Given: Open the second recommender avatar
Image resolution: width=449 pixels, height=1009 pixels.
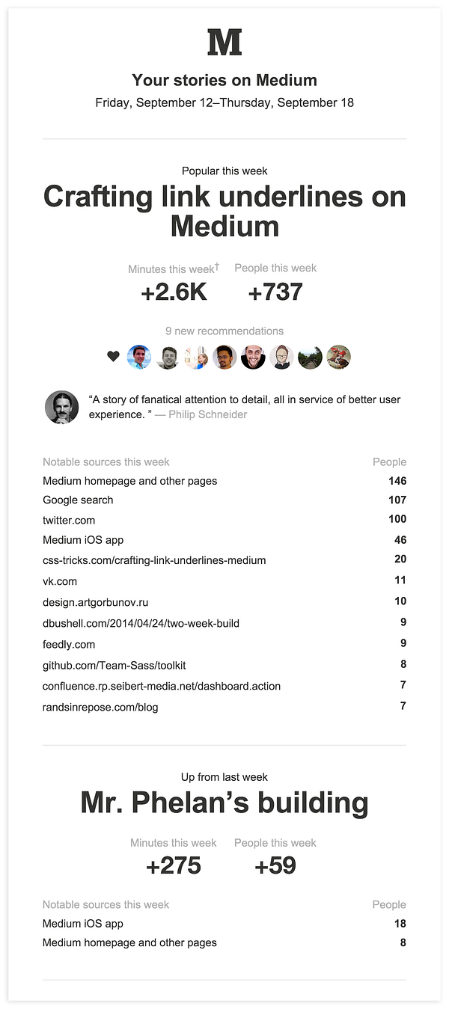Looking at the screenshot, I should pyautogui.click(x=168, y=357).
